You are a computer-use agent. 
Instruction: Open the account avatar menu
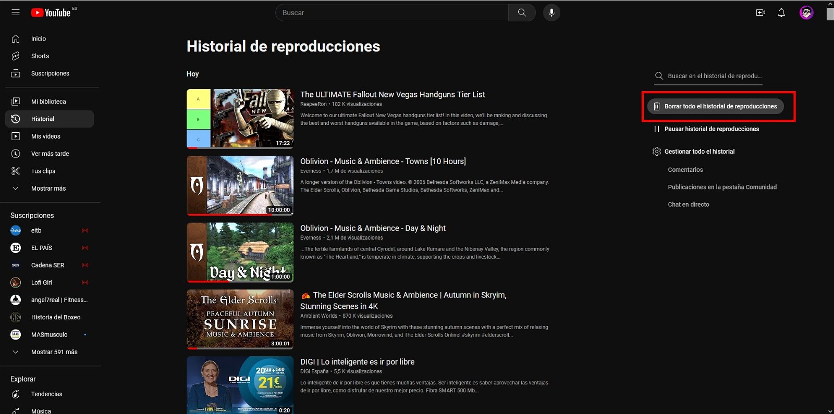(806, 12)
